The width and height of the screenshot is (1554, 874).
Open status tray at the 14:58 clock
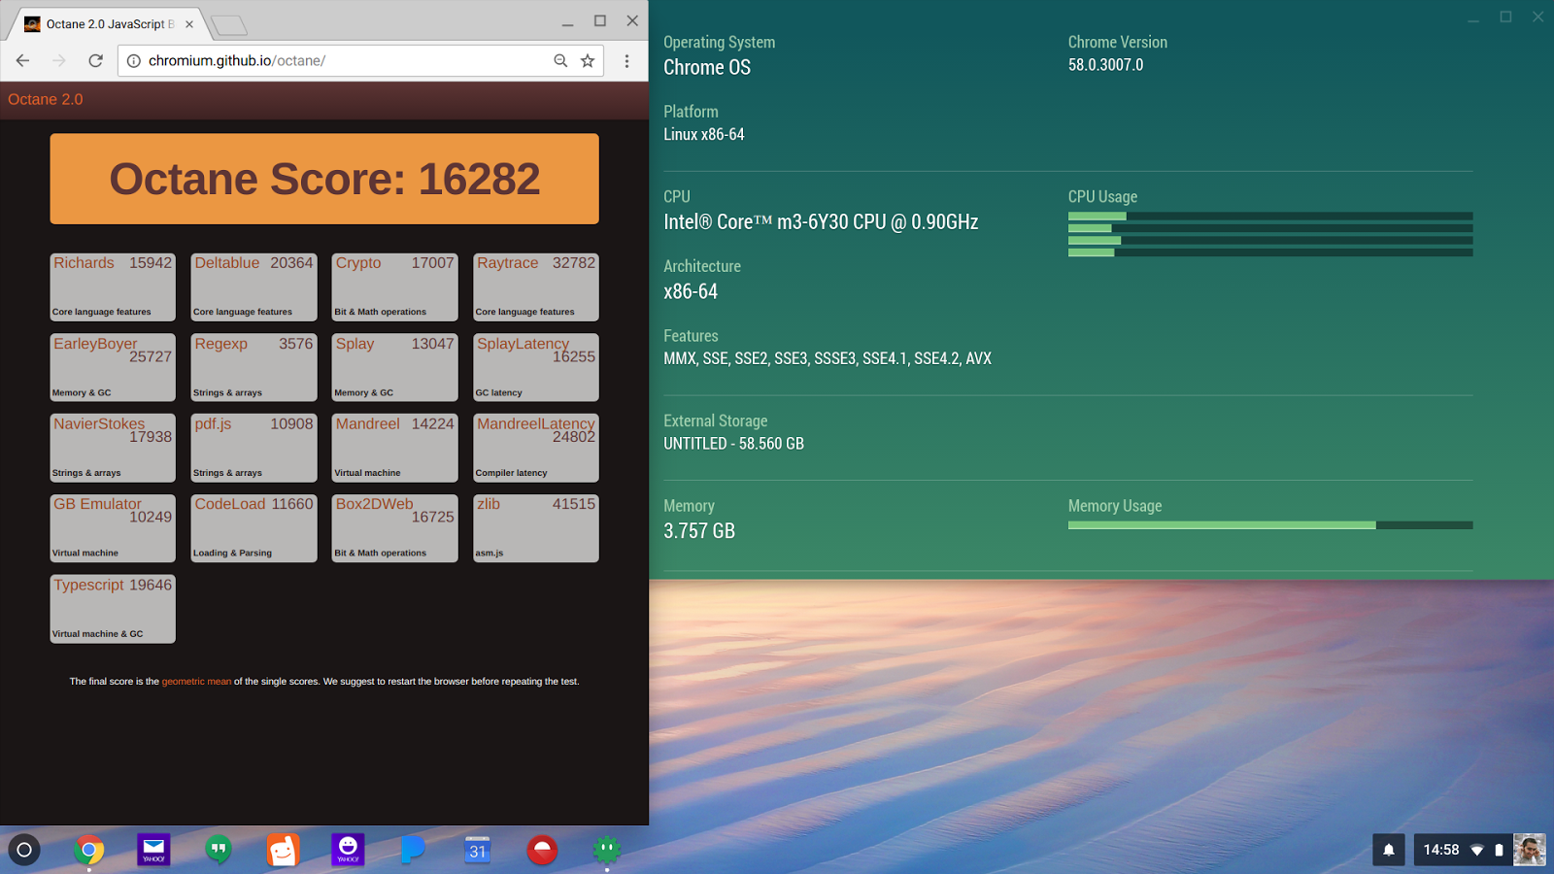click(x=1441, y=850)
